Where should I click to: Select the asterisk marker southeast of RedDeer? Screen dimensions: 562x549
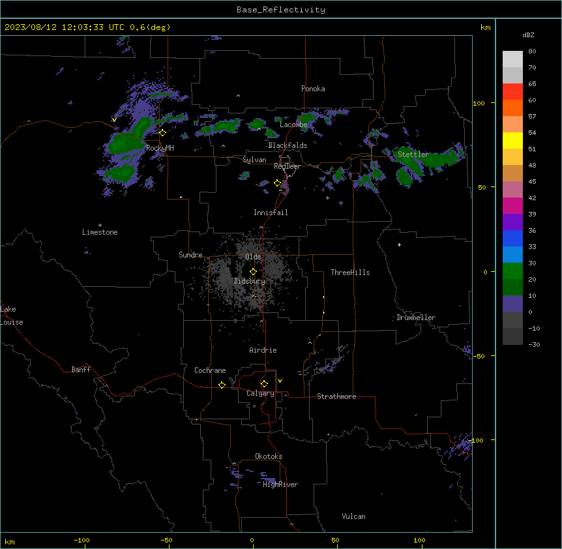coord(327,198)
